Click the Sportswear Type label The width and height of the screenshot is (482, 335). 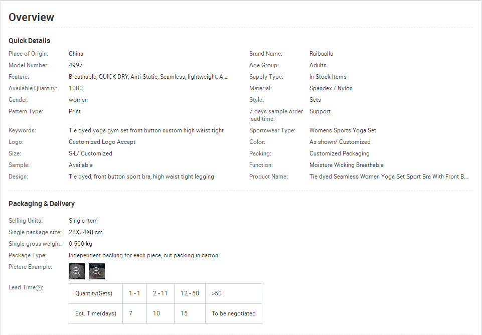tap(272, 130)
